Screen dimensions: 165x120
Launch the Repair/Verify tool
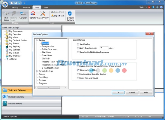click(x=43, y=16)
